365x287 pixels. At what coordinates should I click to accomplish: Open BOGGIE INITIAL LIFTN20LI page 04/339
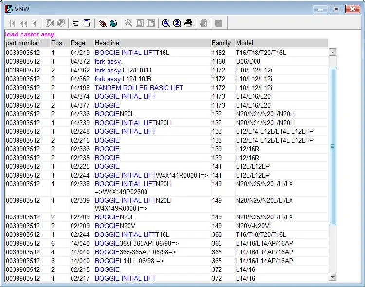(133, 123)
